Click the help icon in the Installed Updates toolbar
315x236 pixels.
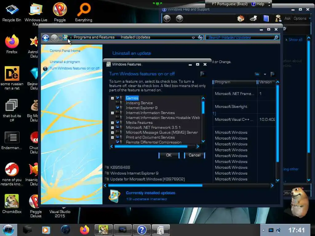(x=273, y=74)
